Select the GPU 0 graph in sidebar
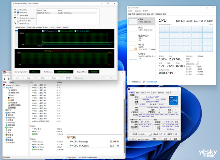Image resolution: width=220 pixels, height=160 pixels. (132, 56)
